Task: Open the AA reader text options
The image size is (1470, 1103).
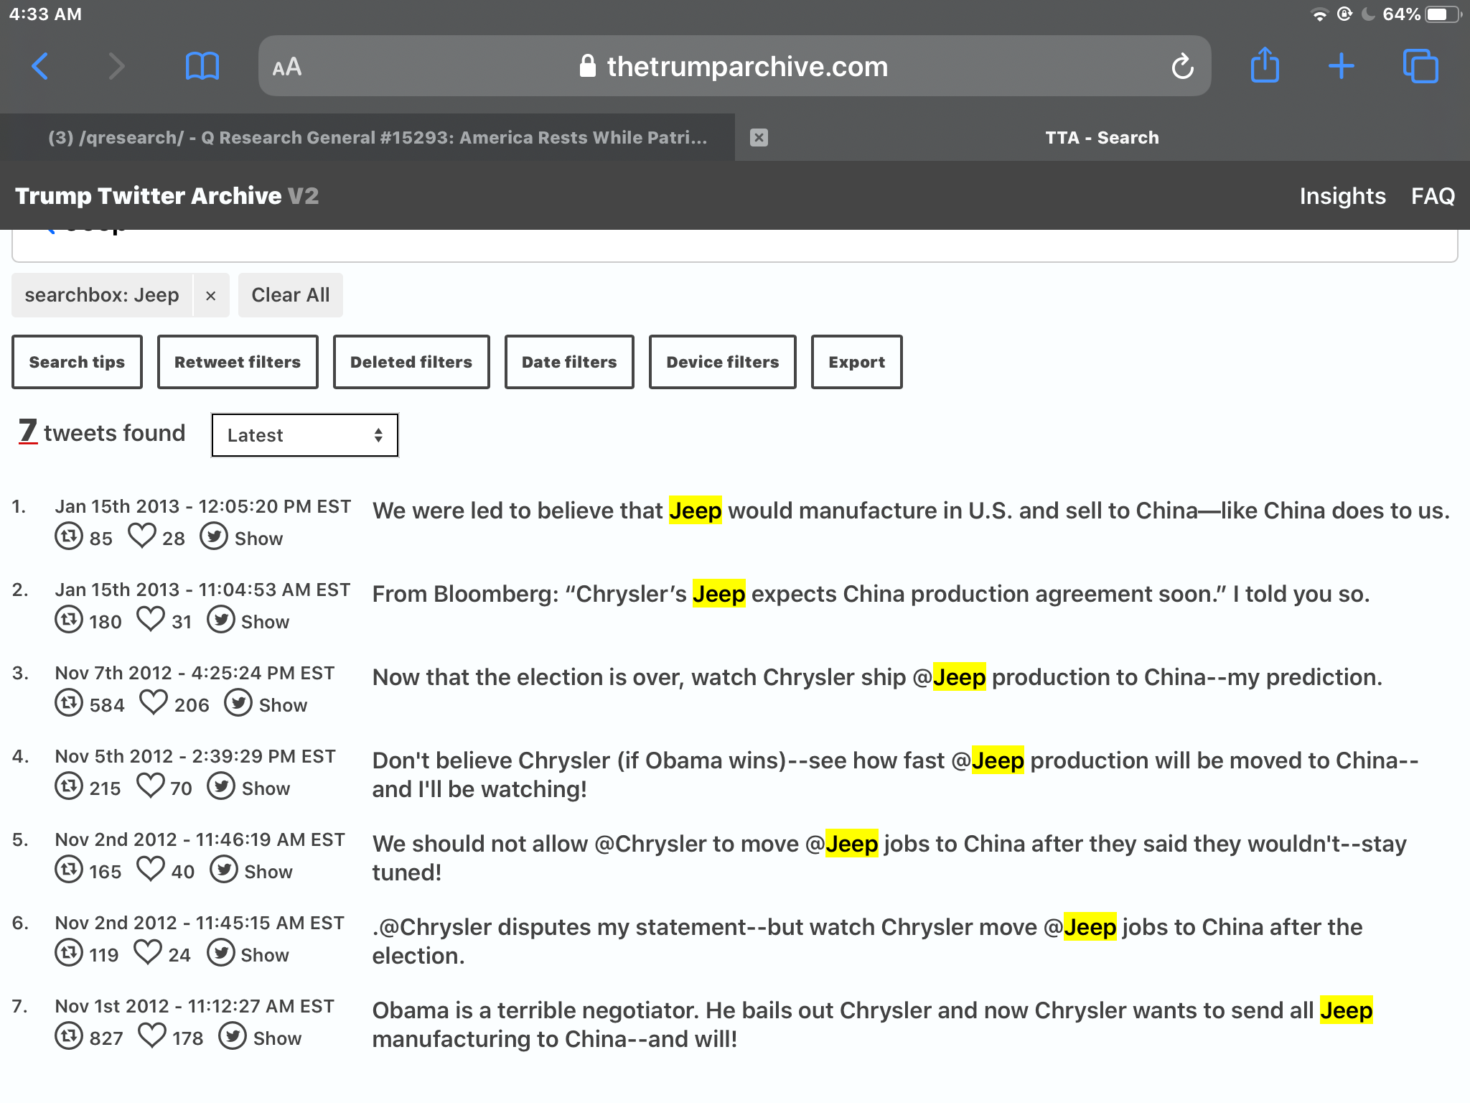Action: pos(287,67)
